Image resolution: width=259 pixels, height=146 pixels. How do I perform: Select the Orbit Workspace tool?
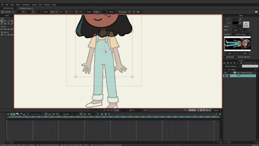point(12,35)
